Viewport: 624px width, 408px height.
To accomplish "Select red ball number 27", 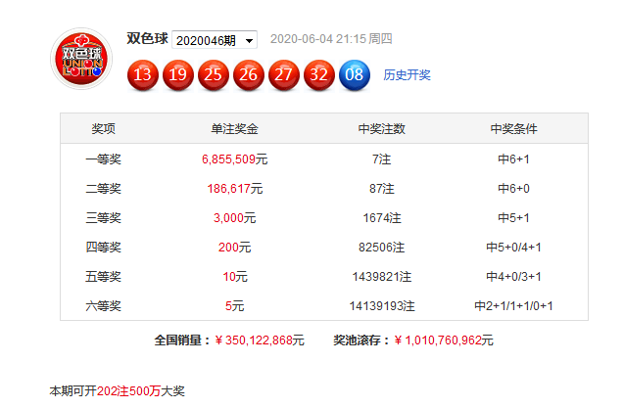I will [284, 74].
